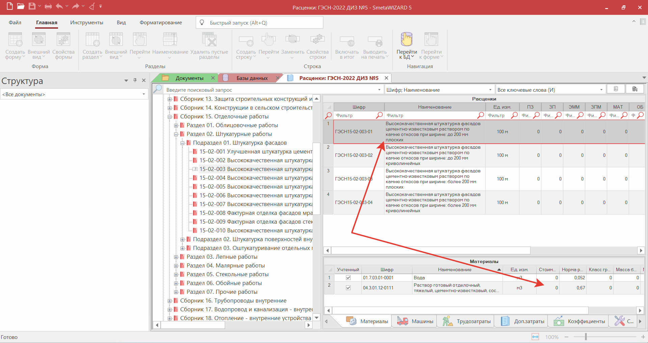The width and height of the screenshot is (648, 343).
Task: Expand Раздел 01. Облицовочные работы node
Action: click(176, 125)
